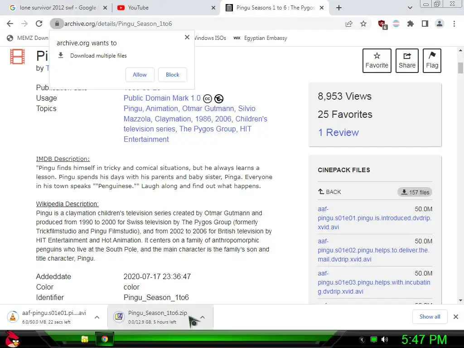Share this page via address bar icon
Image resolution: width=464 pixels, height=348 pixels.
coord(349,24)
